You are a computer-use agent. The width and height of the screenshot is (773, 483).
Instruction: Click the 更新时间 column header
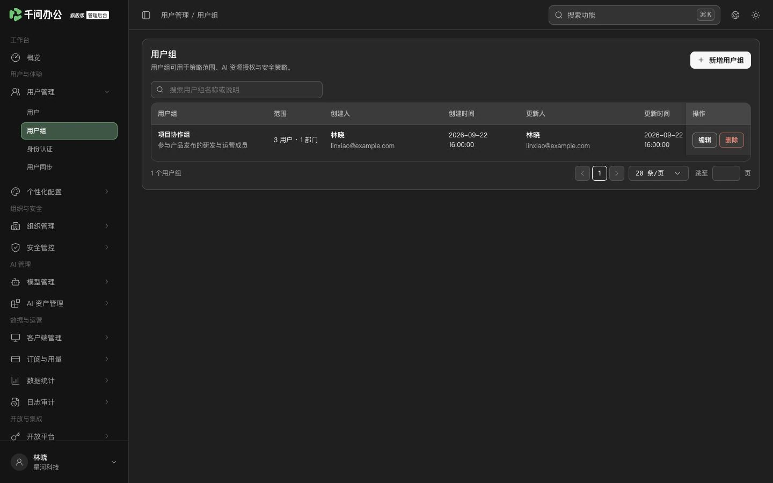tap(657, 114)
